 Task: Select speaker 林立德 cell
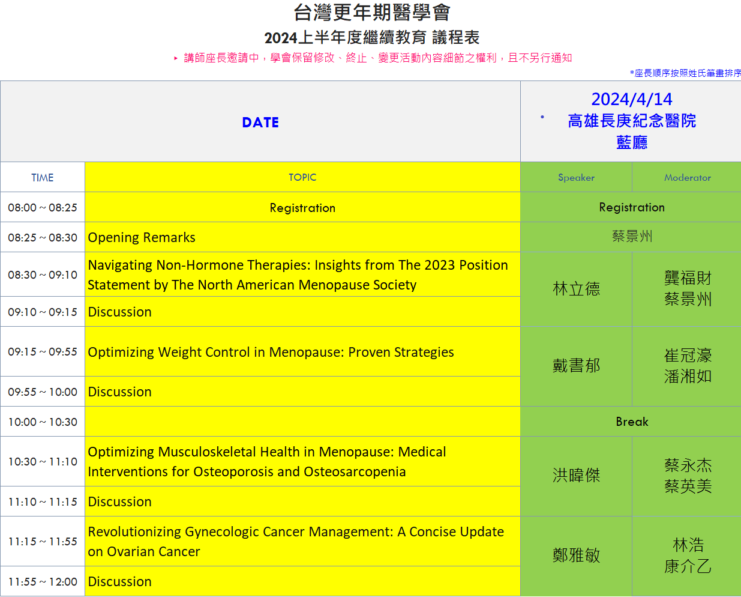coord(576,289)
